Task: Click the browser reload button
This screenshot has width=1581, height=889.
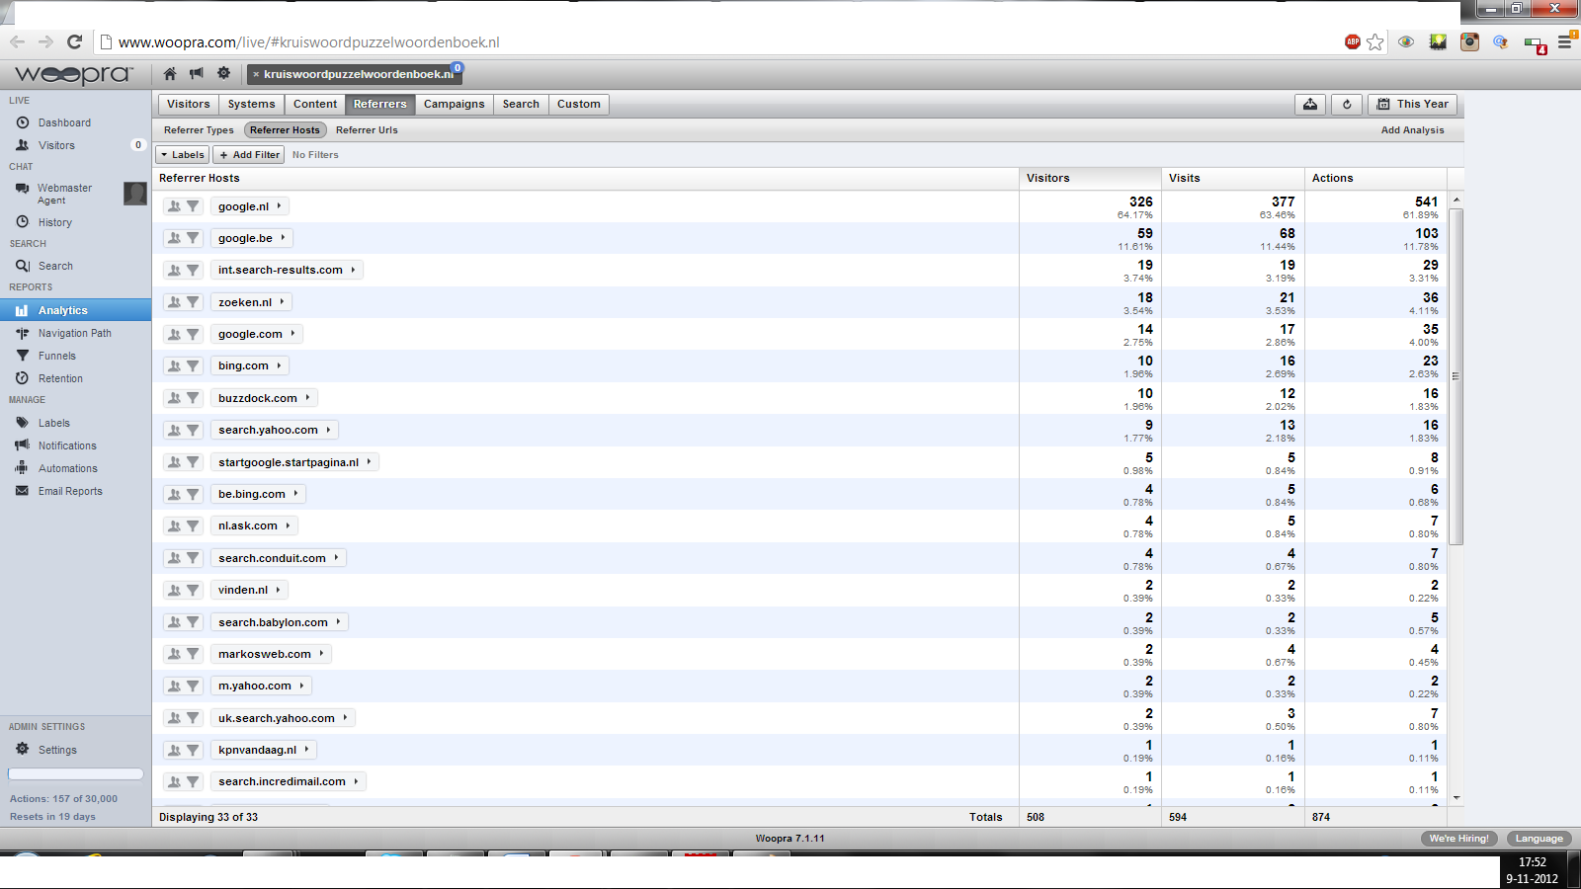Action: [74, 41]
